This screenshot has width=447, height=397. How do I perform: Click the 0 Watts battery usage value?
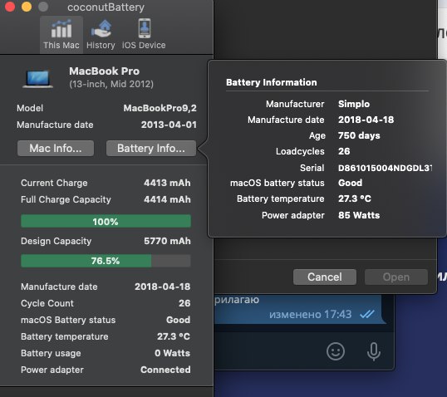coord(172,353)
